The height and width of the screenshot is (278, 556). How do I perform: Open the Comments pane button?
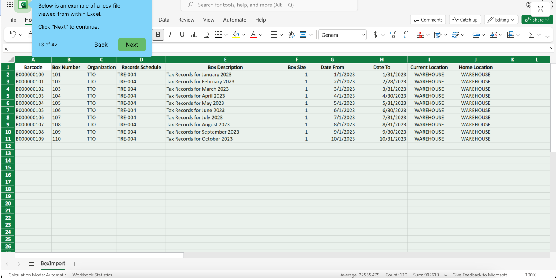(x=428, y=20)
